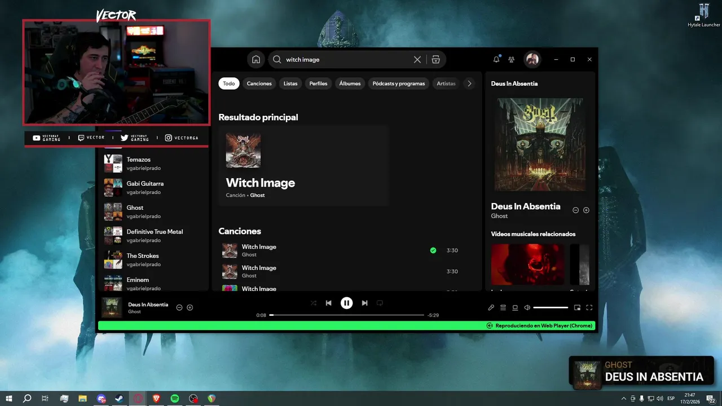Open the miniplayer icon
The image size is (722, 406).
577,307
